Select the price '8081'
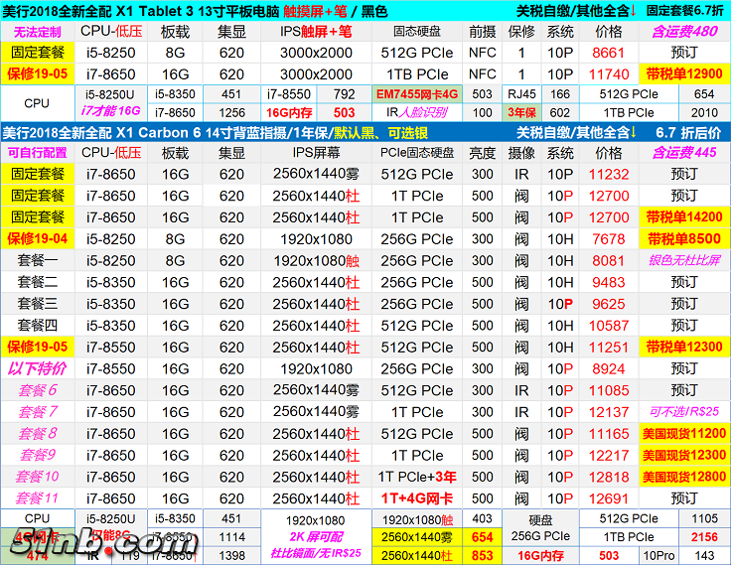 (x=609, y=260)
